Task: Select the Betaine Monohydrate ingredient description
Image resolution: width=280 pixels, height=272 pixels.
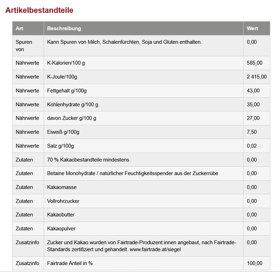Action: click(132, 173)
